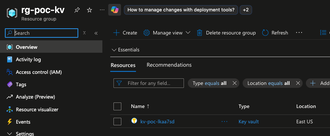Viewport: 330px width, 136px height.
Task: Click the East US location cell
Action: (305, 121)
